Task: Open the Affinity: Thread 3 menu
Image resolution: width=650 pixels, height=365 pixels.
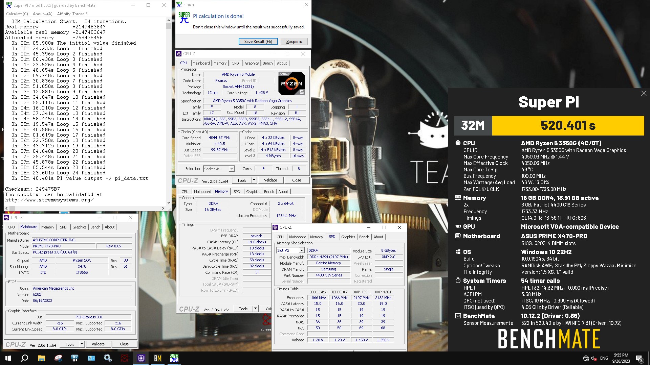Action: pyautogui.click(x=72, y=14)
